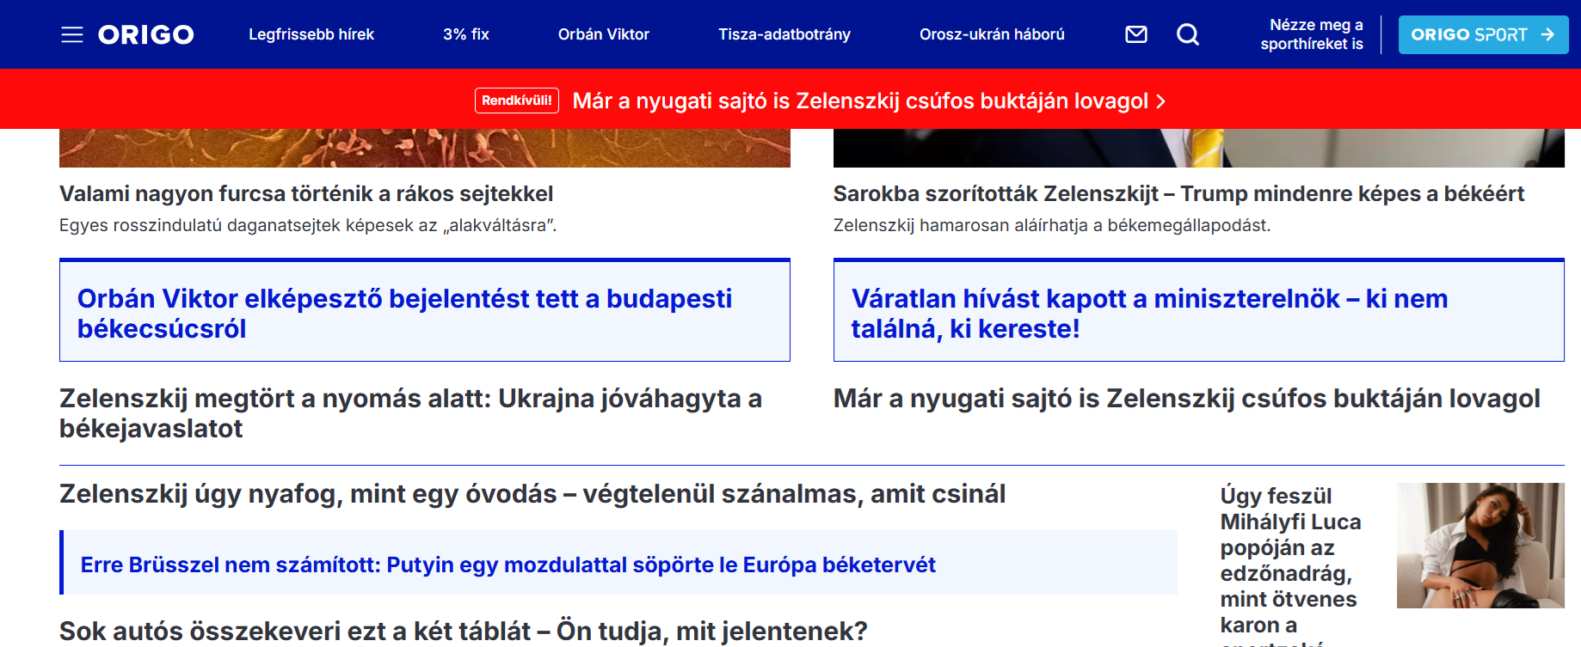Open Legfrissebb hírek menu item

pos(311,34)
